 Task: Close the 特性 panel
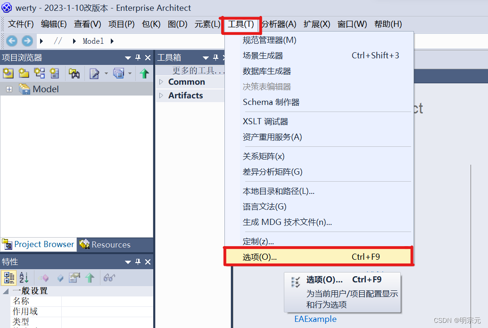coord(148,262)
